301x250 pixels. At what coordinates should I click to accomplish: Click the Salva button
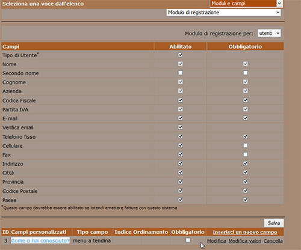274,223
